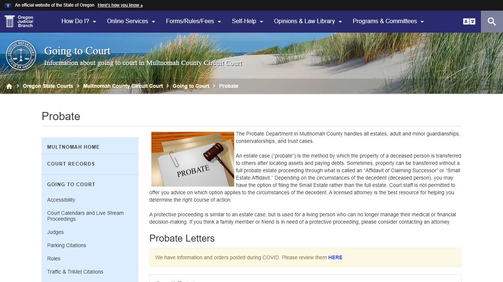Open Going to Court breadcrumb link

[x=191, y=86]
